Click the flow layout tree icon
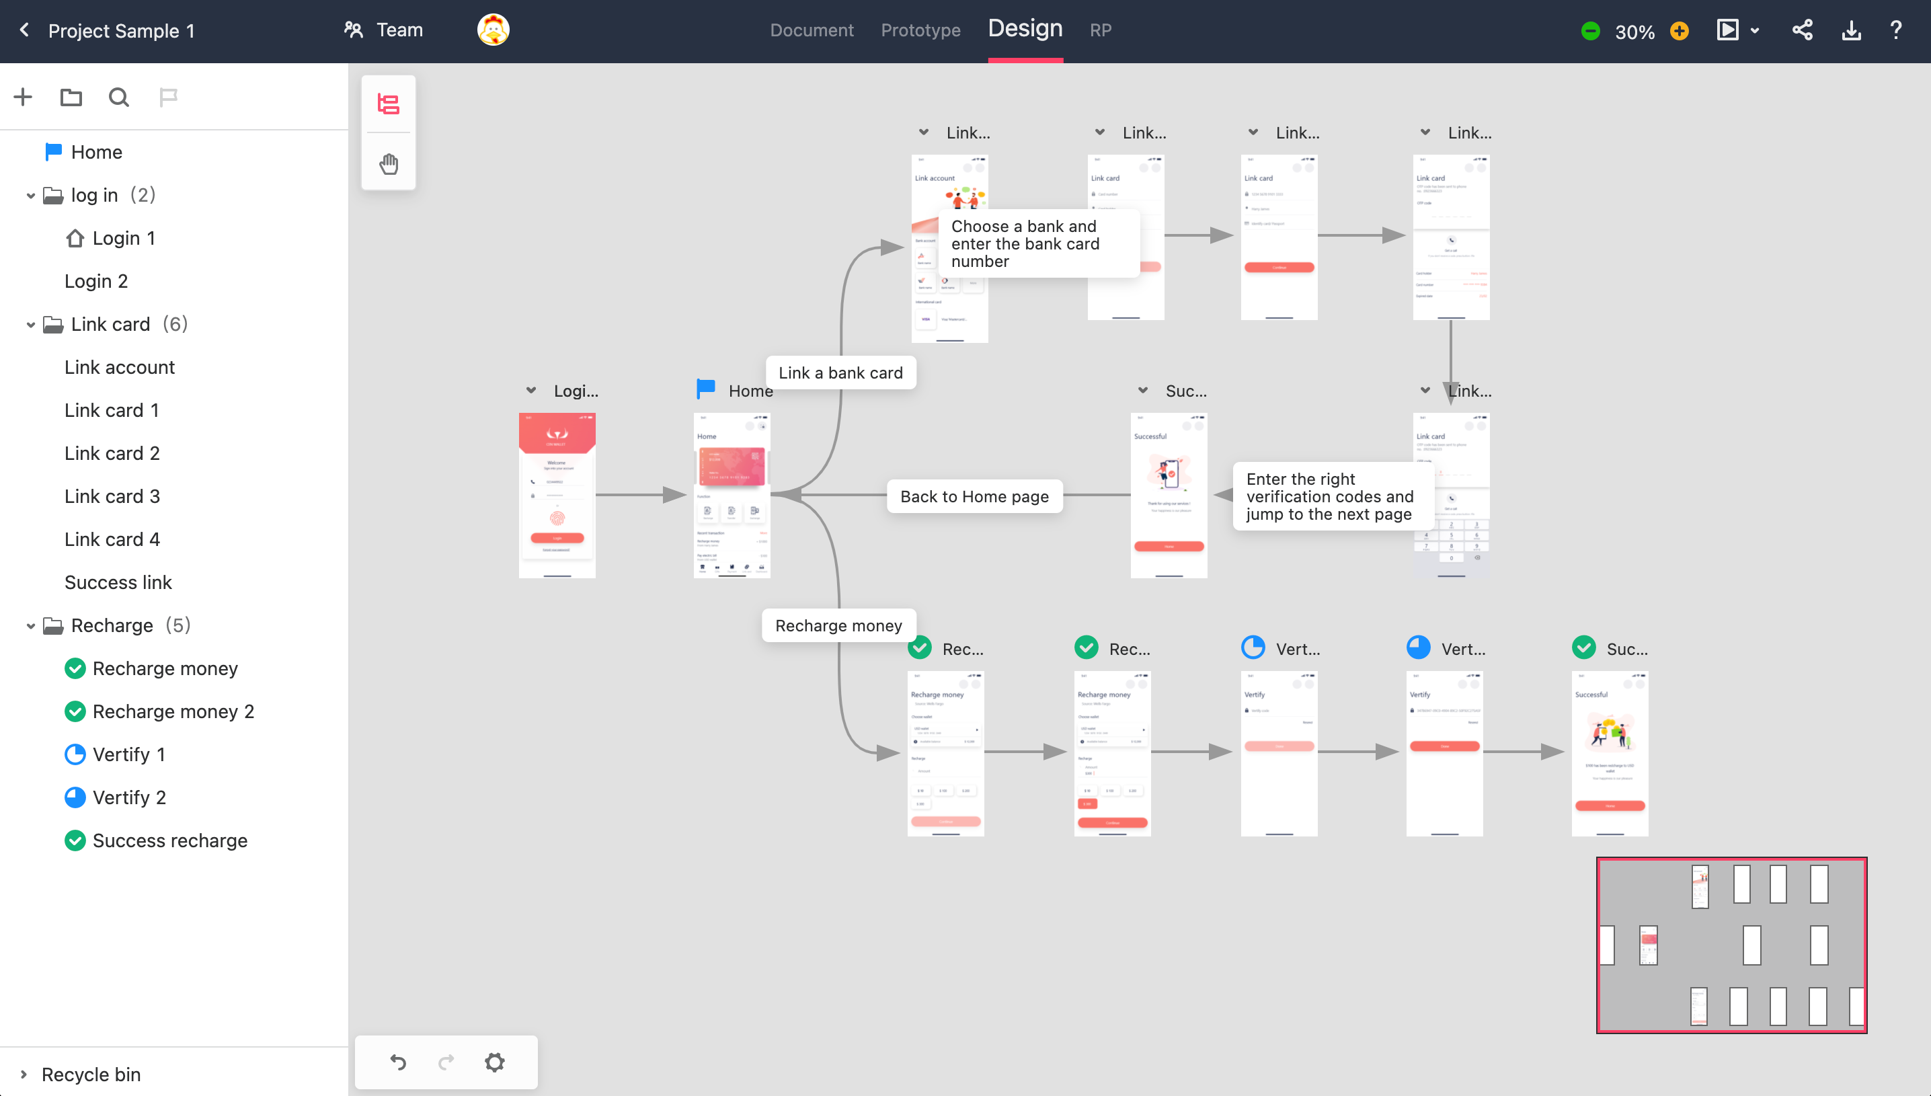This screenshot has width=1931, height=1096. pyautogui.click(x=389, y=103)
